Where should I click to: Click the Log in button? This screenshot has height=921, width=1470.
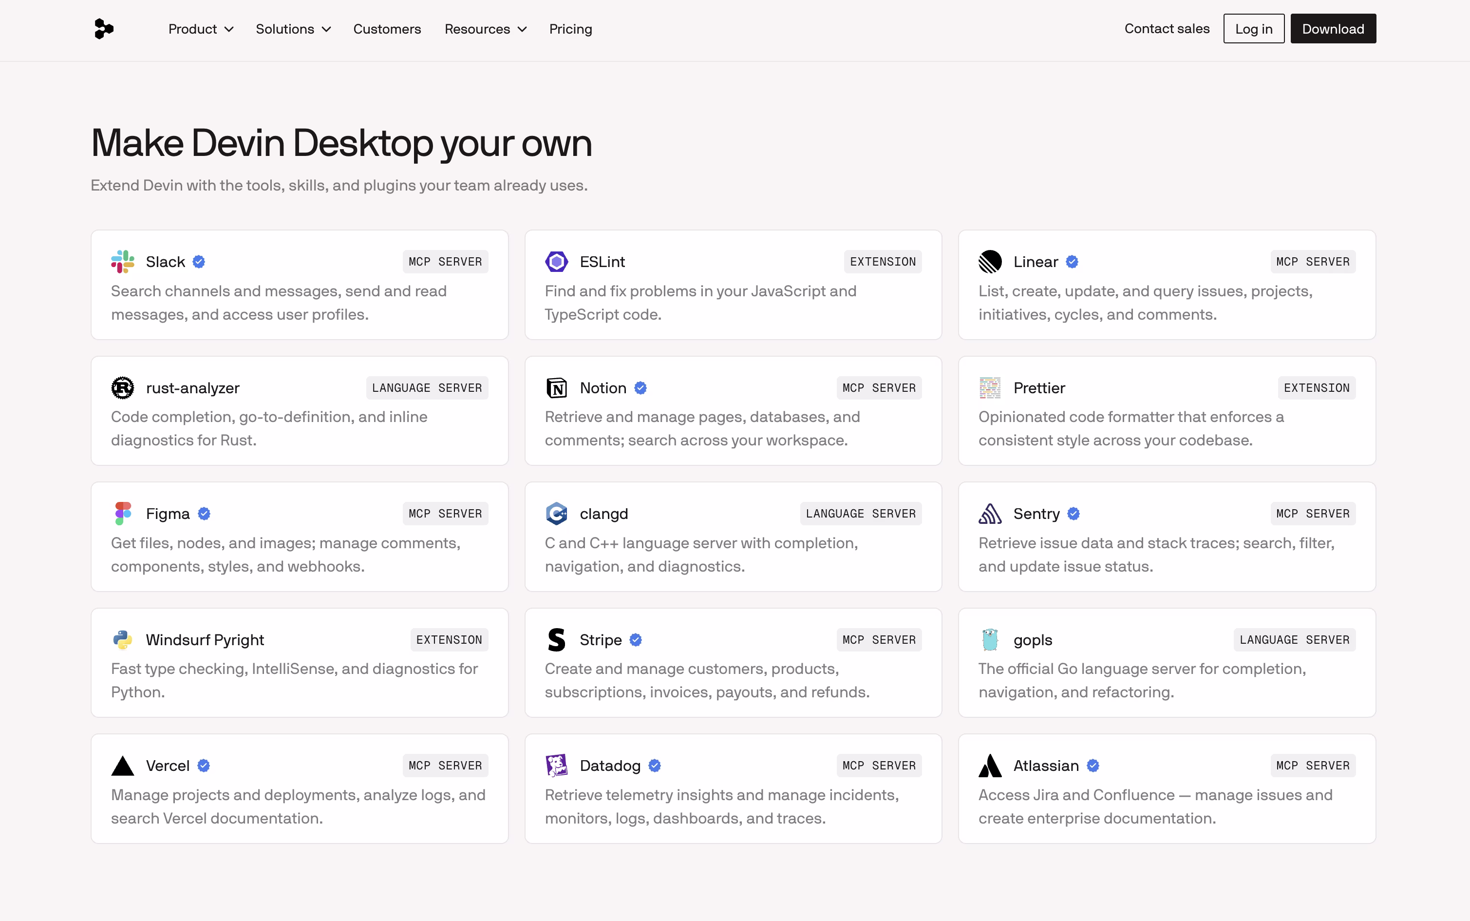click(x=1254, y=29)
